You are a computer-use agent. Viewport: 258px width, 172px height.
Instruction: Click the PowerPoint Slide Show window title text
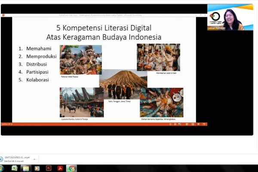(100, 15)
